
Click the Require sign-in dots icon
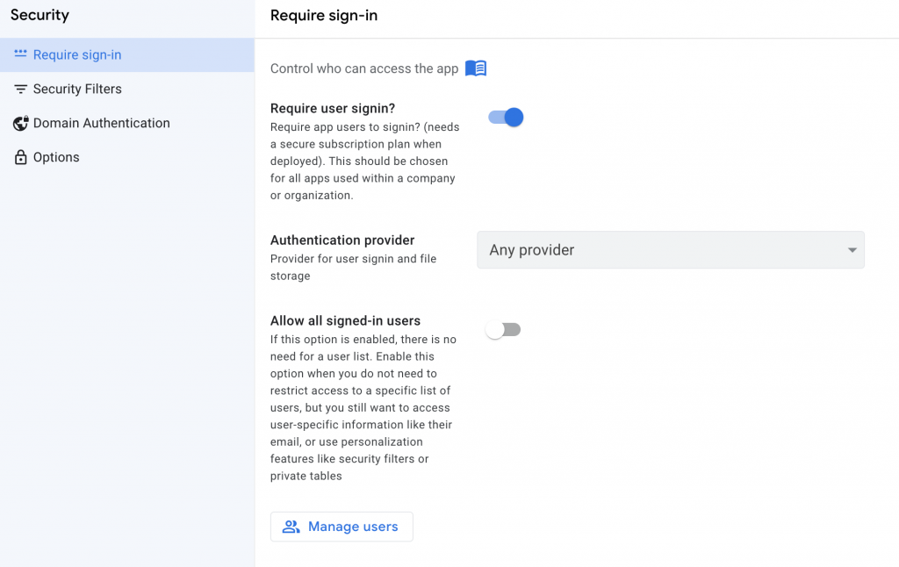[20, 54]
